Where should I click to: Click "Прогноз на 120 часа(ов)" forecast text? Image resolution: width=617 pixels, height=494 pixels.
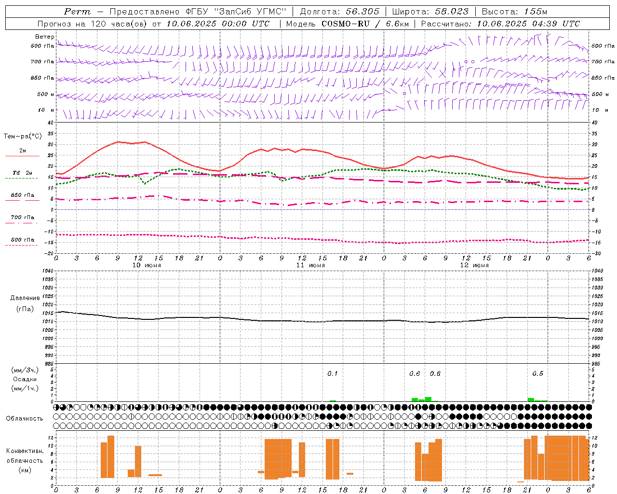[x=93, y=24]
